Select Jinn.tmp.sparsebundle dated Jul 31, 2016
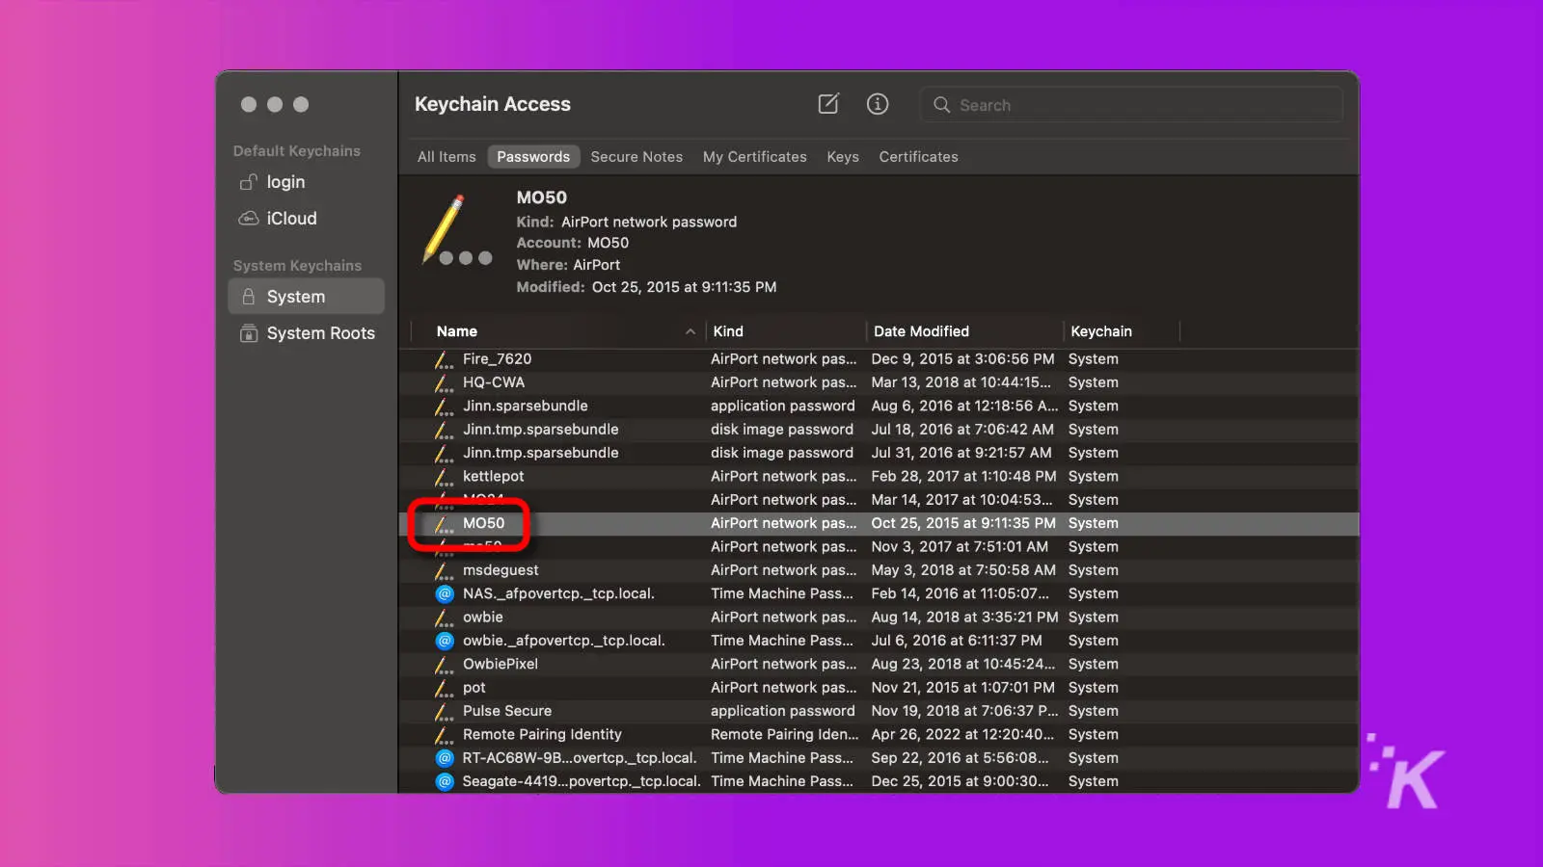Image resolution: width=1543 pixels, height=867 pixels. pos(540,453)
